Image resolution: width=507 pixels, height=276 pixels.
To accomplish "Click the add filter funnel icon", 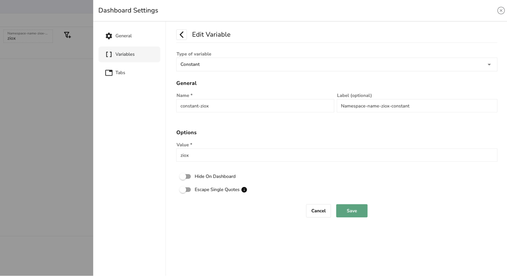I will [67, 35].
